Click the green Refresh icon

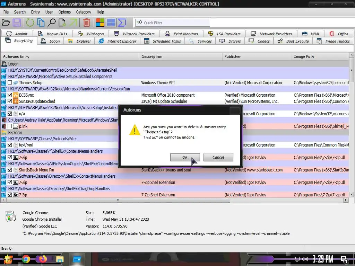(30, 23)
